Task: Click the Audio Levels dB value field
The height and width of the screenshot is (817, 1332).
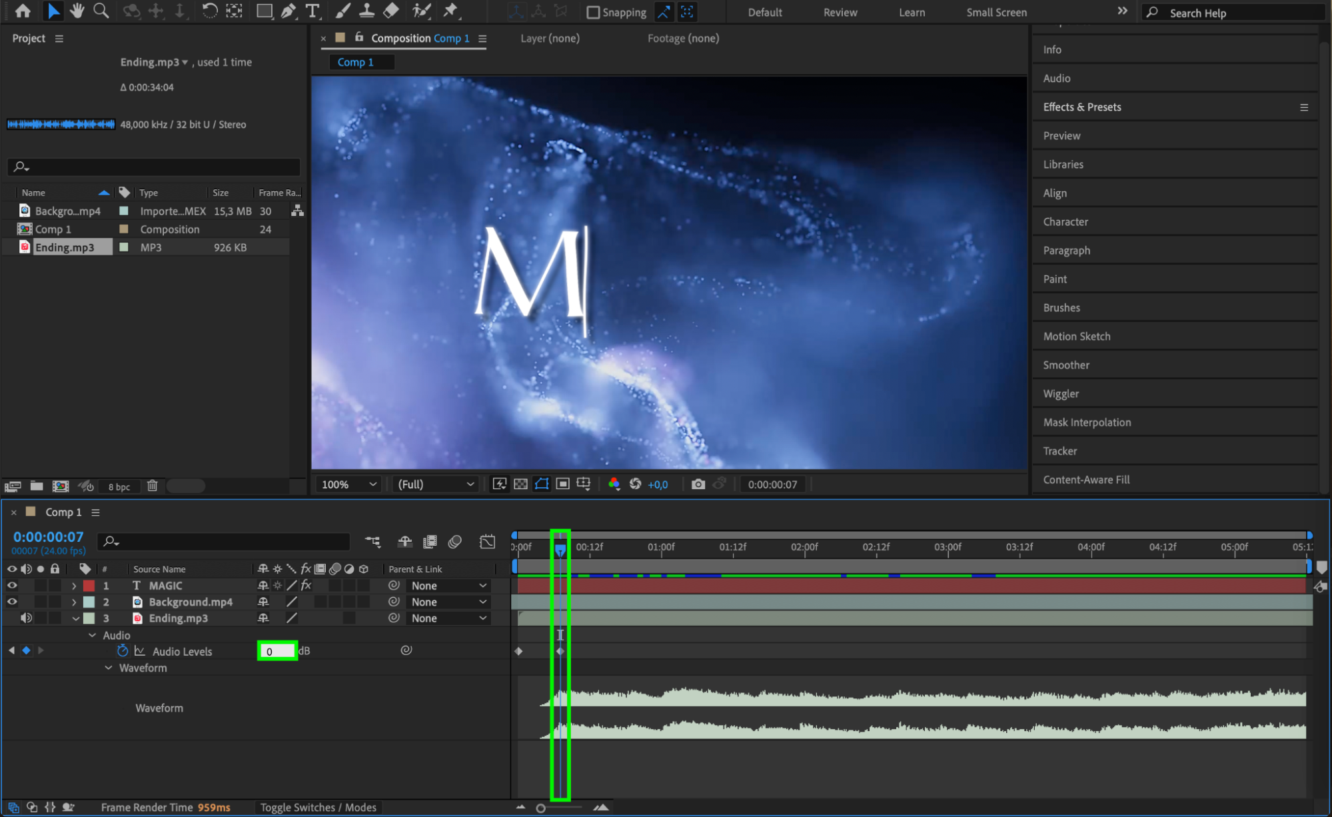Action: [x=277, y=651]
